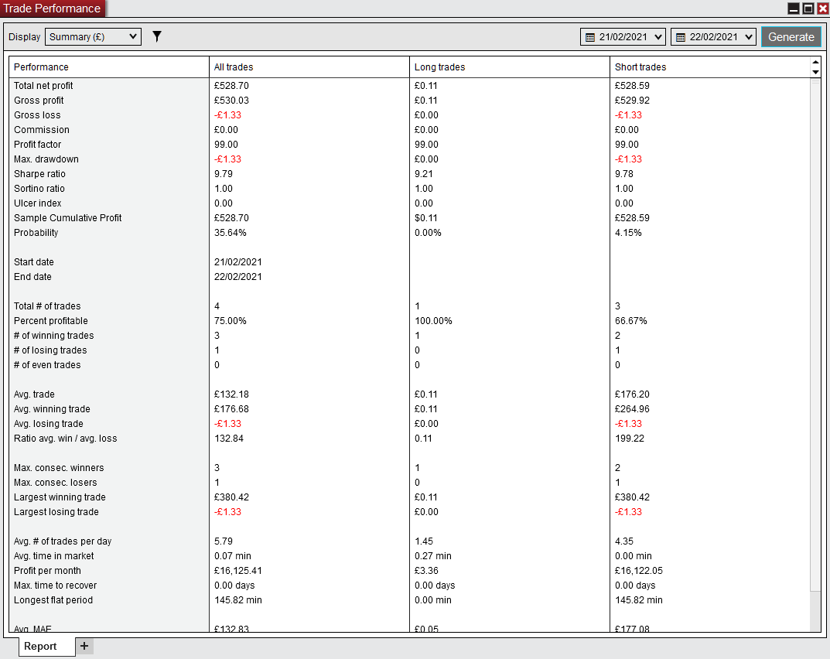Click the Long trades column header
The width and height of the screenshot is (830, 659).
(439, 67)
